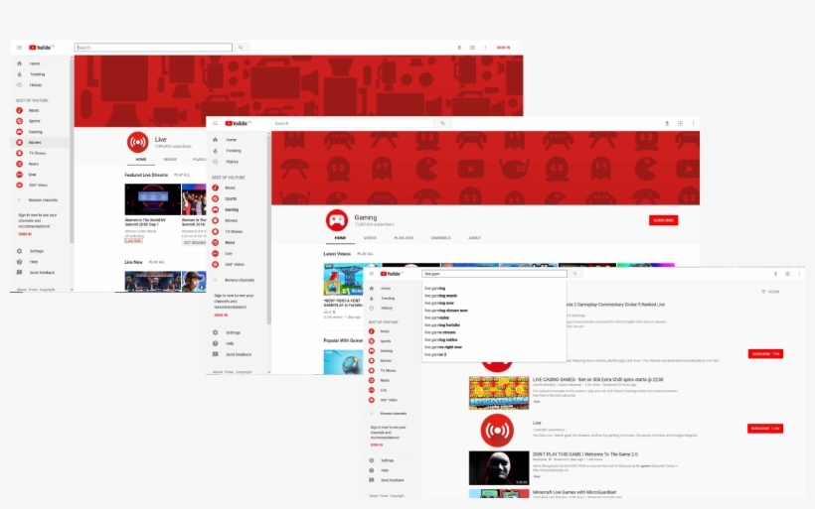
Task: Open FILTER options in search results window
Action: pos(770,292)
